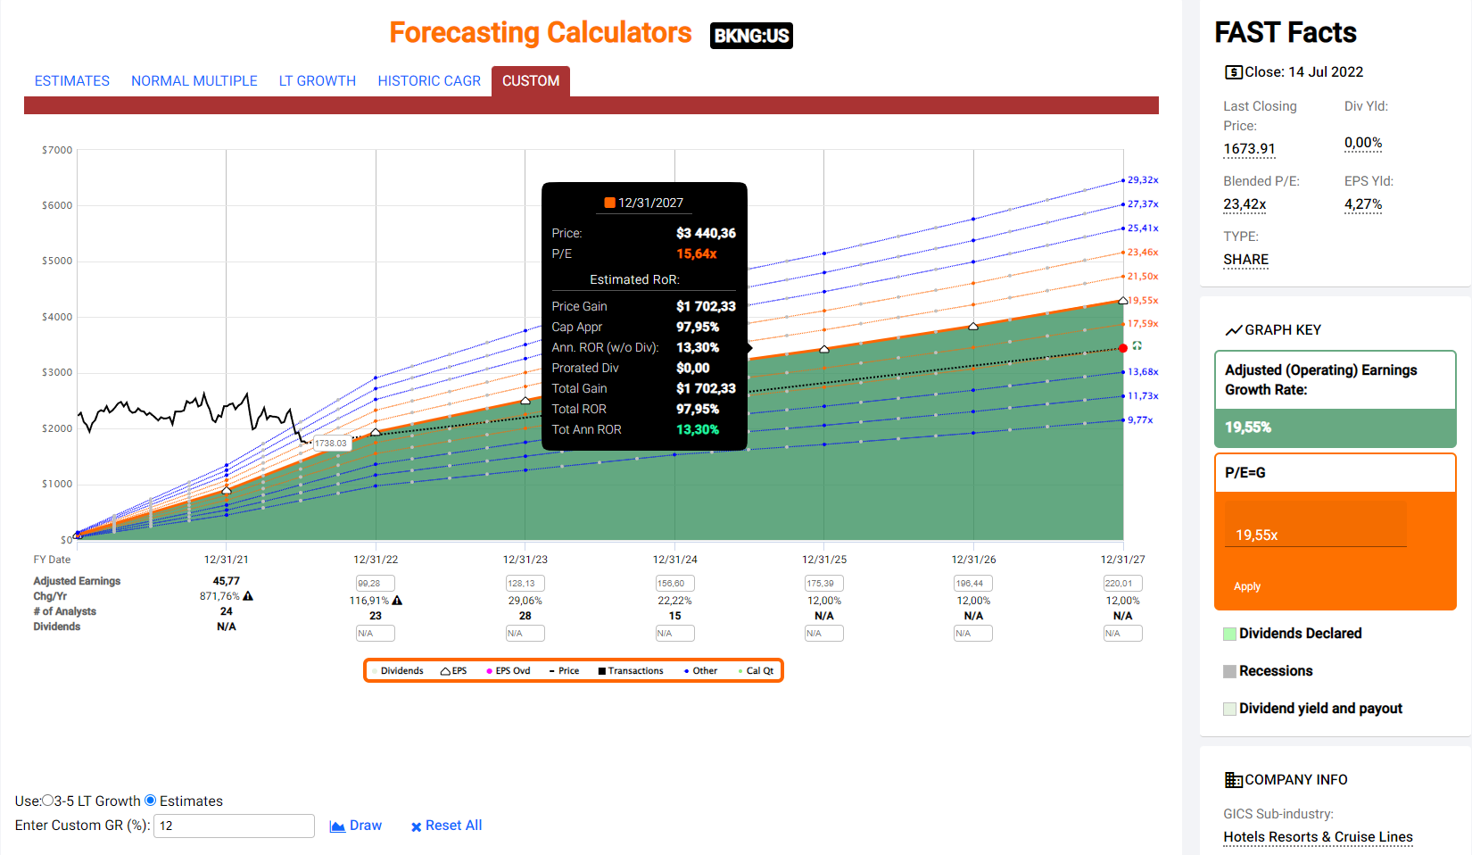Click the green recycle icon beside the red chart dot
The image size is (1472, 855).
pos(1137,346)
